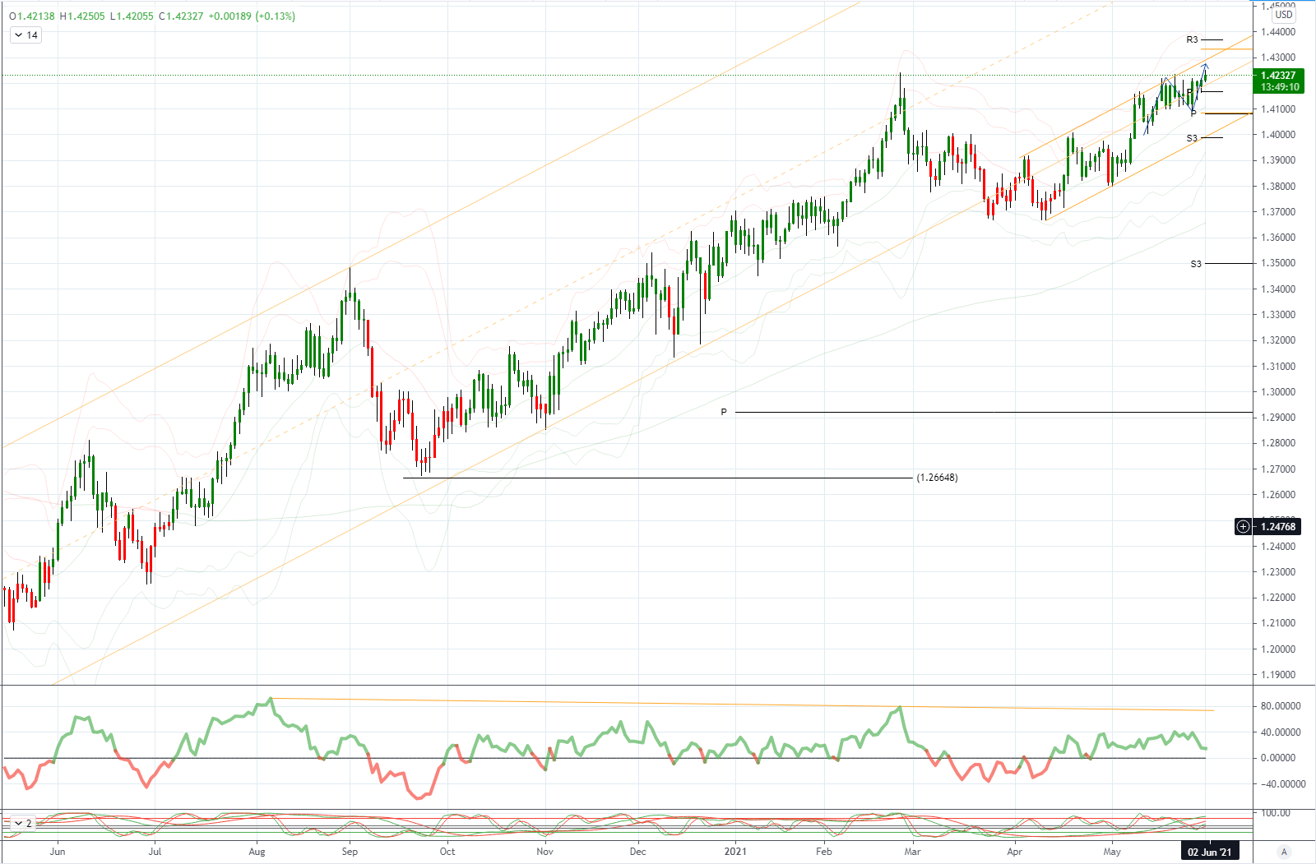Click the current price label 1.42327
The image size is (1316, 864).
tap(1278, 76)
